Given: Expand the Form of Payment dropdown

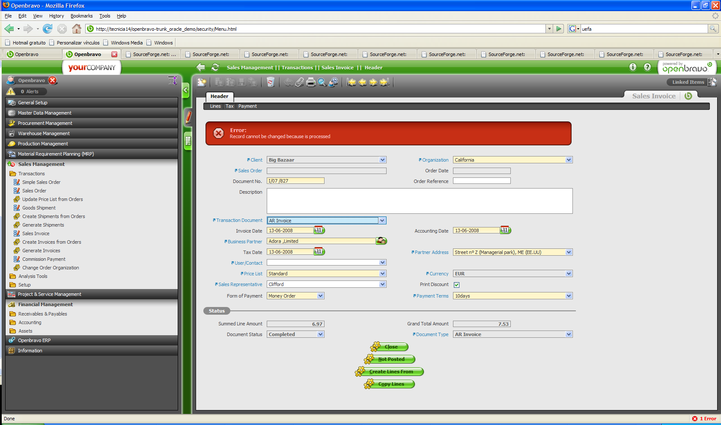Looking at the screenshot, I should 320,296.
